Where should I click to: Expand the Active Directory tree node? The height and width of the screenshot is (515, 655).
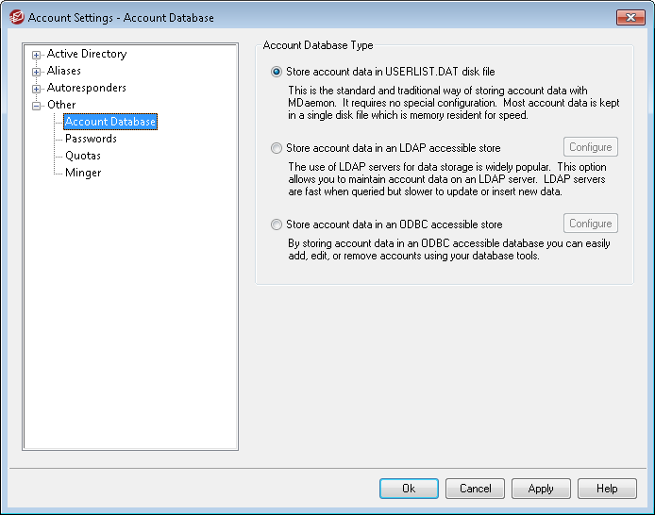[37, 55]
